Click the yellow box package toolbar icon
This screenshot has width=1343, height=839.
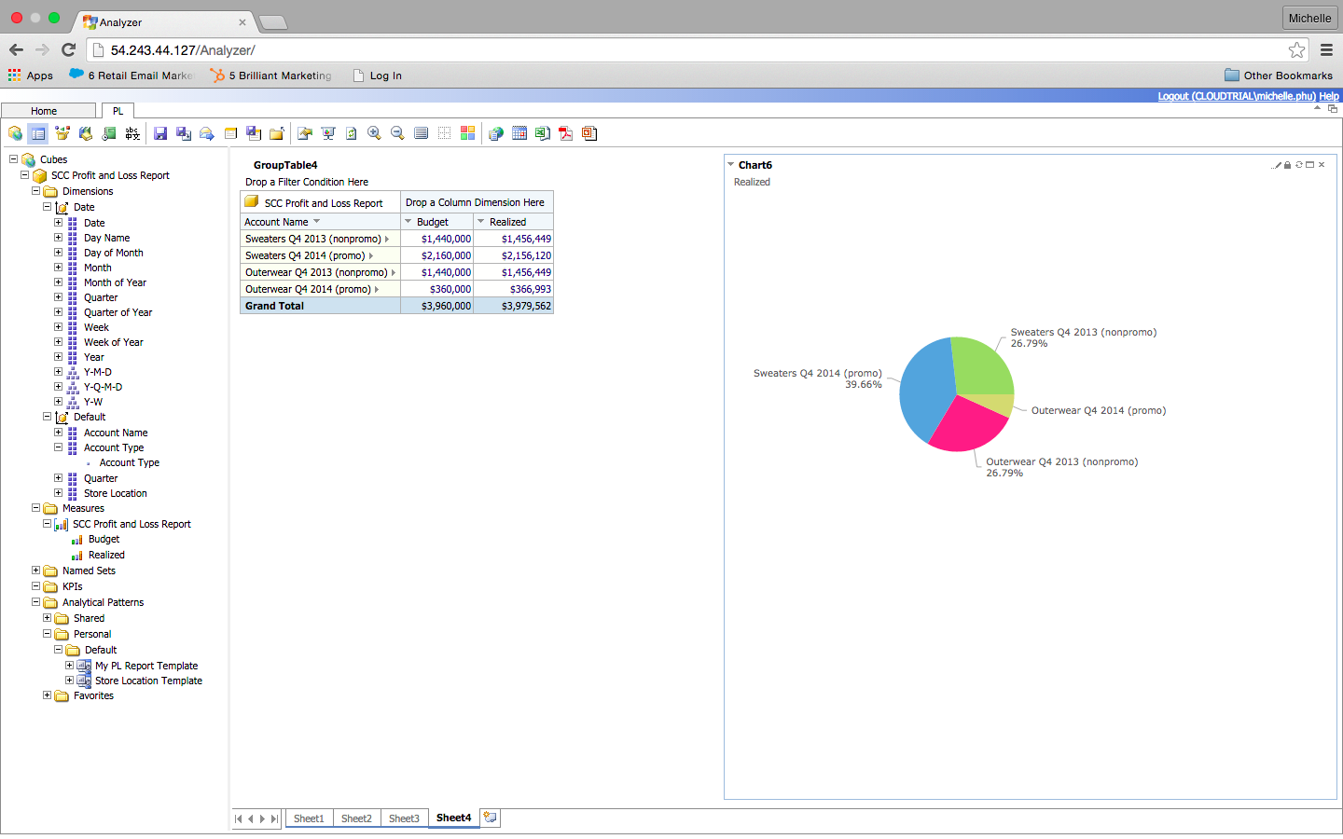click(62, 133)
